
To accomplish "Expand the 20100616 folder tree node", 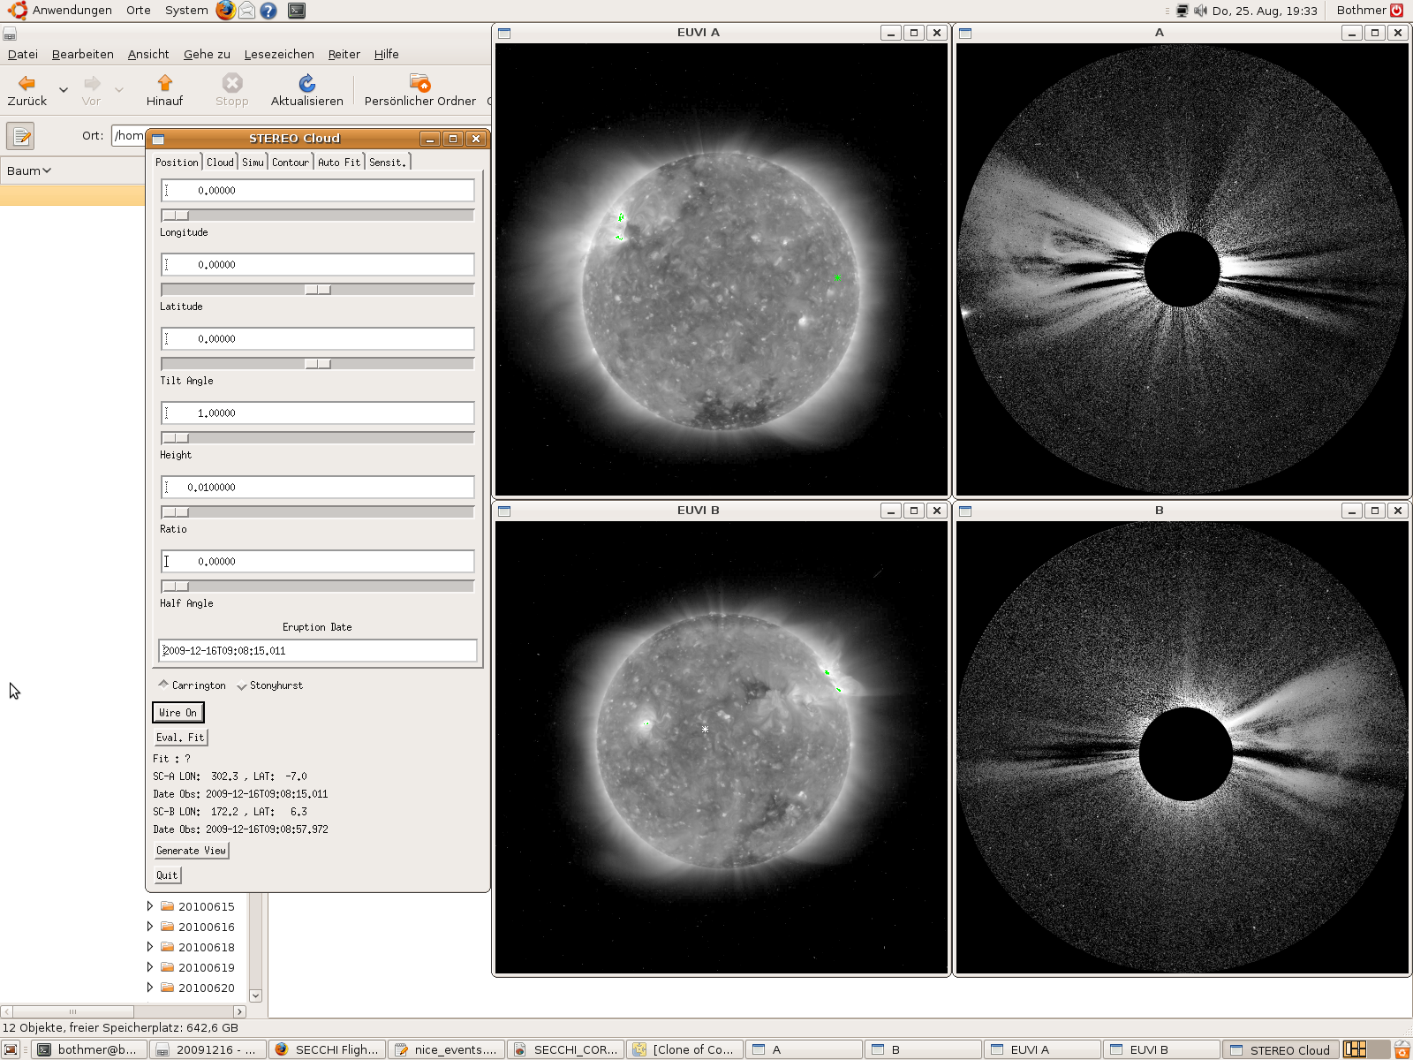I will pos(150,927).
